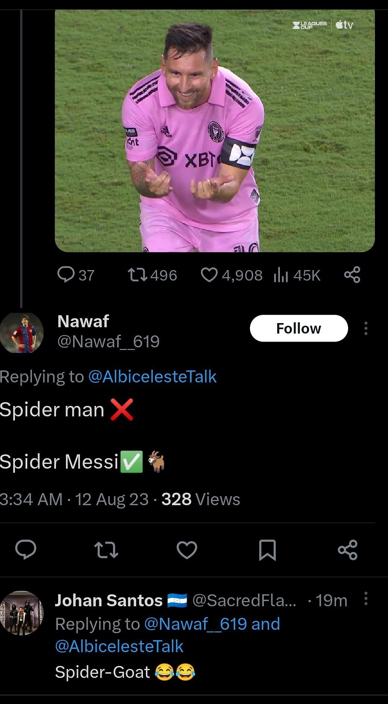This screenshot has height=704, width=388.
Task: Open more options for Johan Santos reply
Action: point(366,598)
